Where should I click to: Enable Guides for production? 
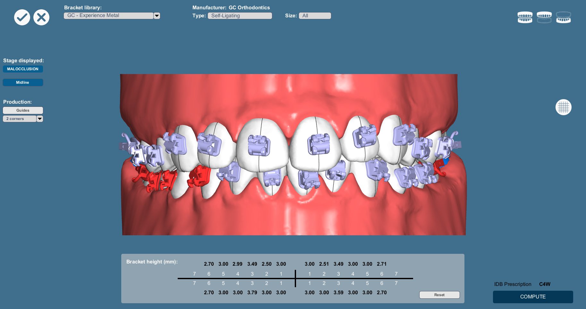click(x=23, y=110)
